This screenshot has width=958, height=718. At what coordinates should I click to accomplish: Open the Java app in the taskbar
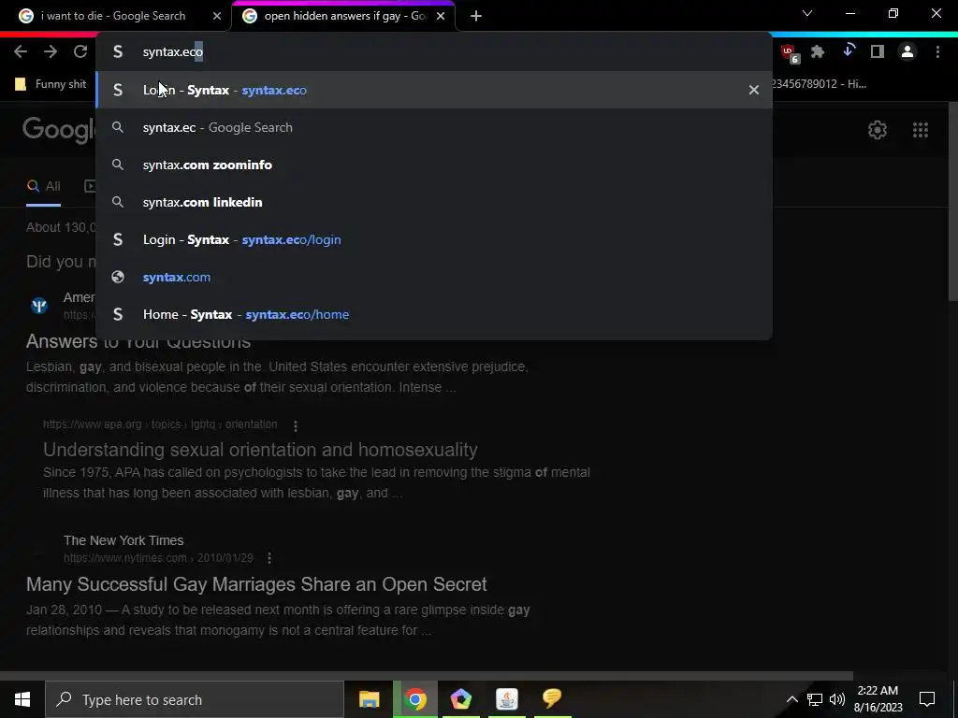click(506, 699)
